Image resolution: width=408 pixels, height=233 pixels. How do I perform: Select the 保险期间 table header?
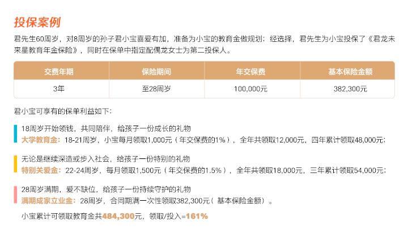click(156, 71)
